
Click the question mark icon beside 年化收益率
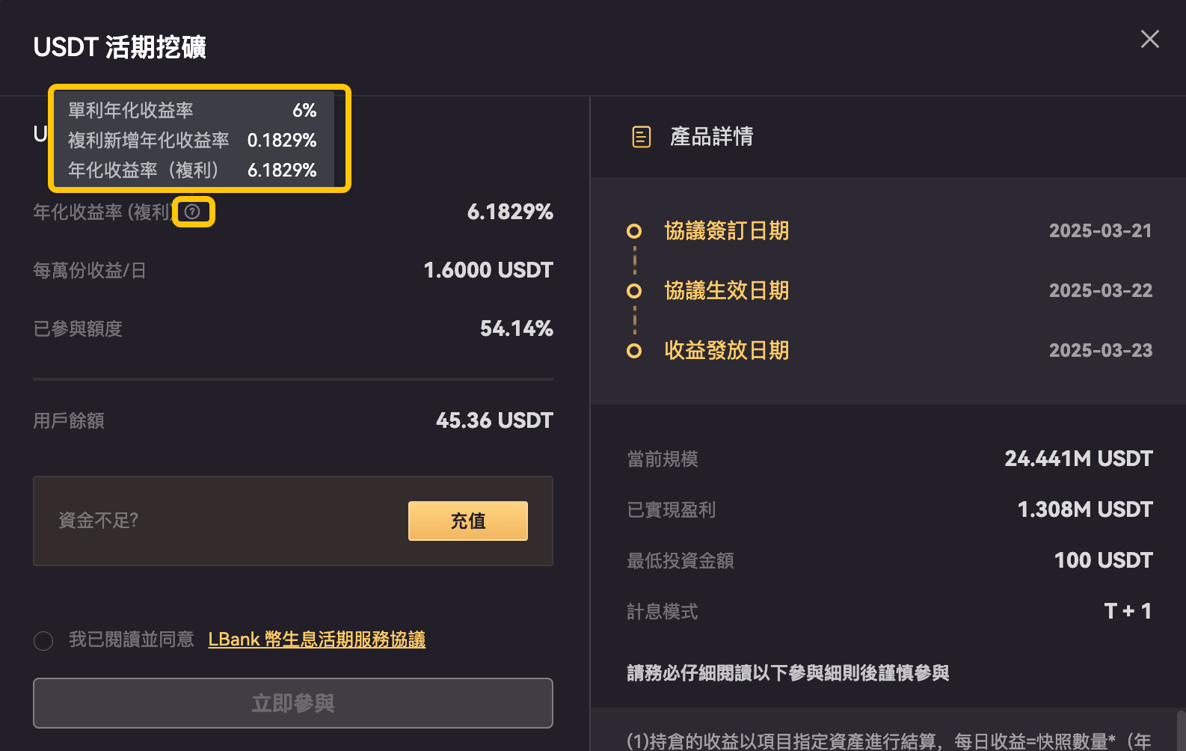click(192, 212)
